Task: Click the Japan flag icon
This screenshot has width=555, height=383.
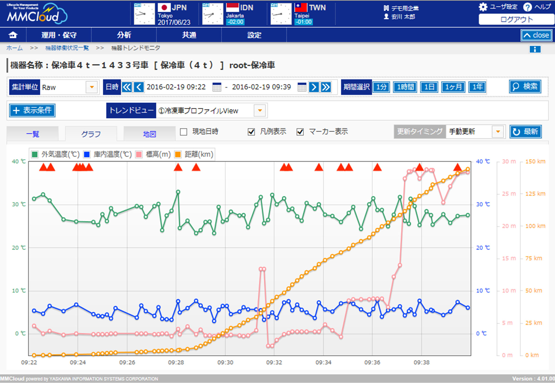Action: tap(164, 7)
